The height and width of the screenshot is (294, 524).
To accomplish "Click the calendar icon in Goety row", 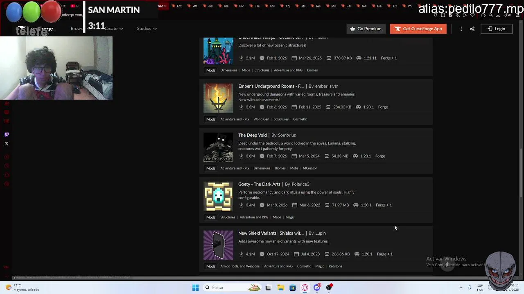I will point(294,205).
